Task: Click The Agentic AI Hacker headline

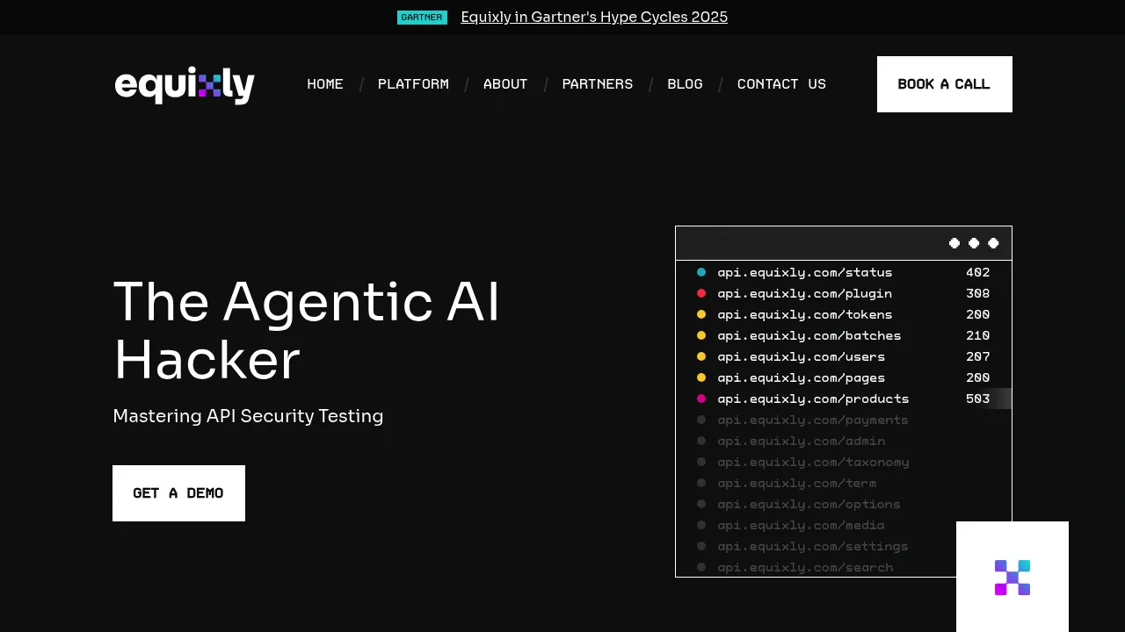Action: coord(307,331)
